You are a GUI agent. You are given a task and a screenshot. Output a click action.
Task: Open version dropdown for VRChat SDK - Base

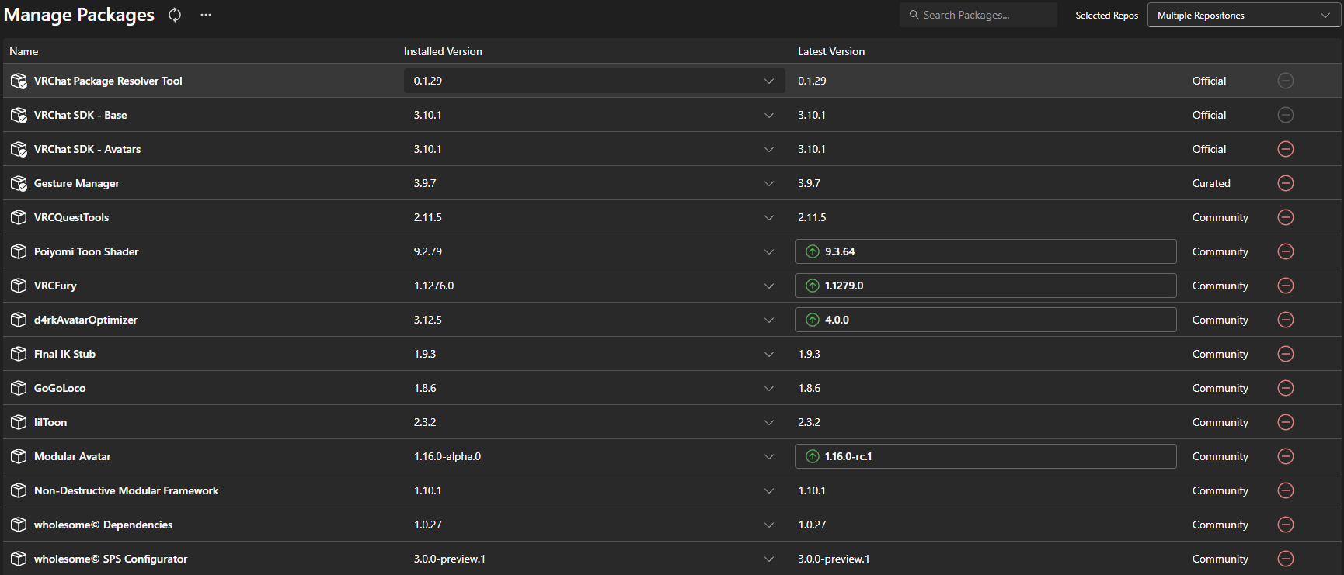594,115
